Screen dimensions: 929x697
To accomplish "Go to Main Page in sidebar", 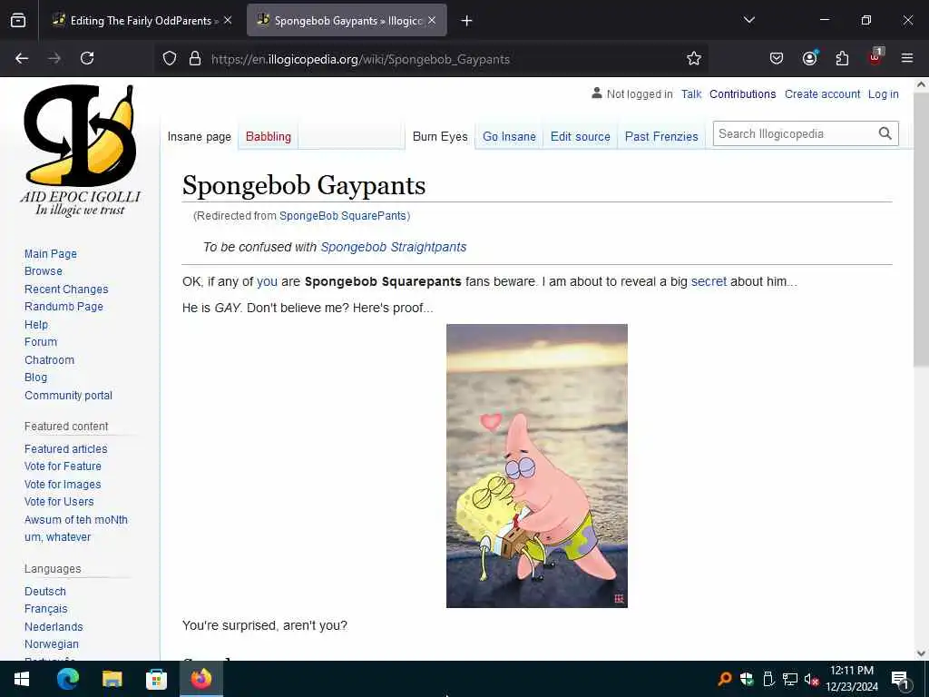I will [x=51, y=254].
